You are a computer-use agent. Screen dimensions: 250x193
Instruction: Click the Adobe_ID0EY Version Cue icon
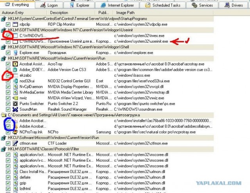pos(15,70)
